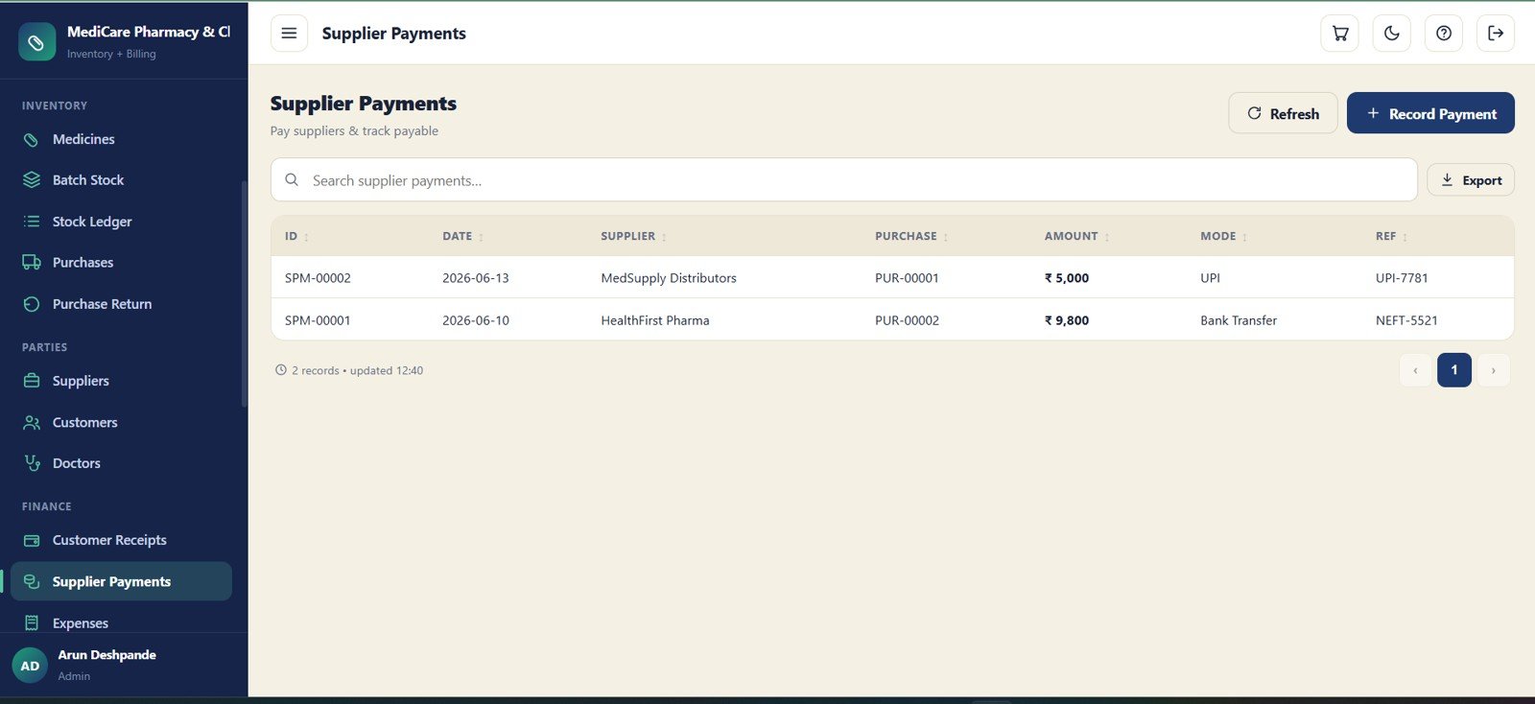This screenshot has height=704, width=1535.
Task: Click purchase PUR-00001 cell
Action: pyautogui.click(x=907, y=278)
